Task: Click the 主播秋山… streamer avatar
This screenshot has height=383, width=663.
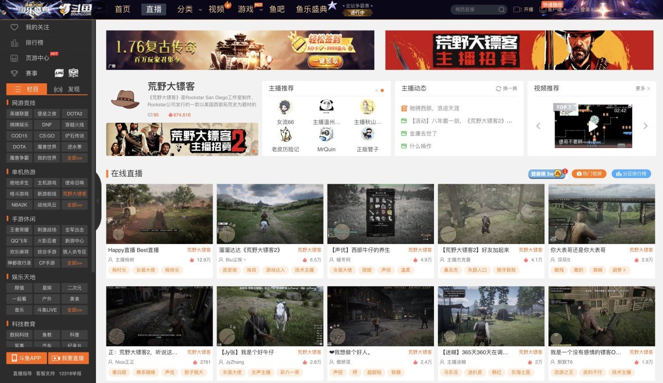Action: (368, 107)
